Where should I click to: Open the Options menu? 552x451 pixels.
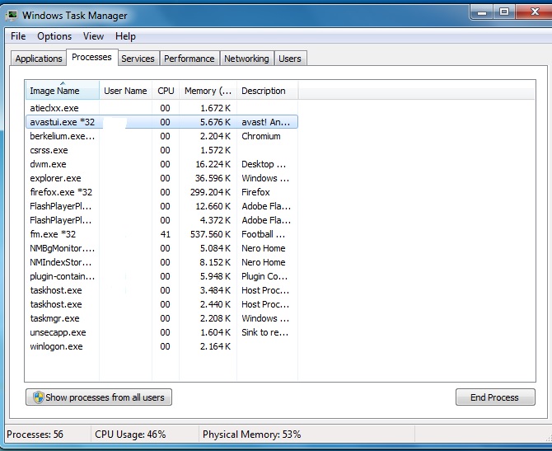[x=54, y=36]
